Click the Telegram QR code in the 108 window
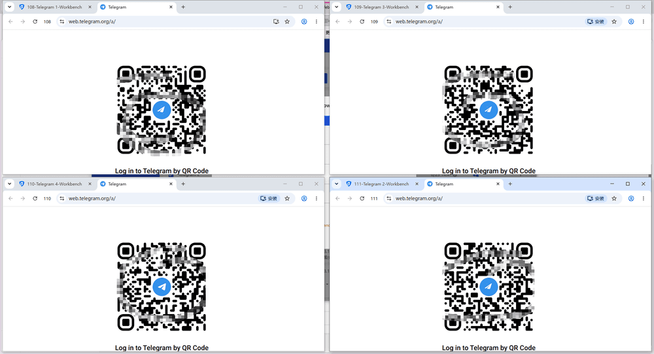 tap(162, 110)
